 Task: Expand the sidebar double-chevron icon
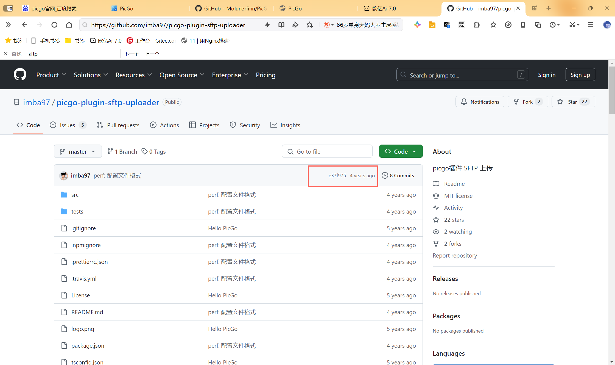(8, 25)
